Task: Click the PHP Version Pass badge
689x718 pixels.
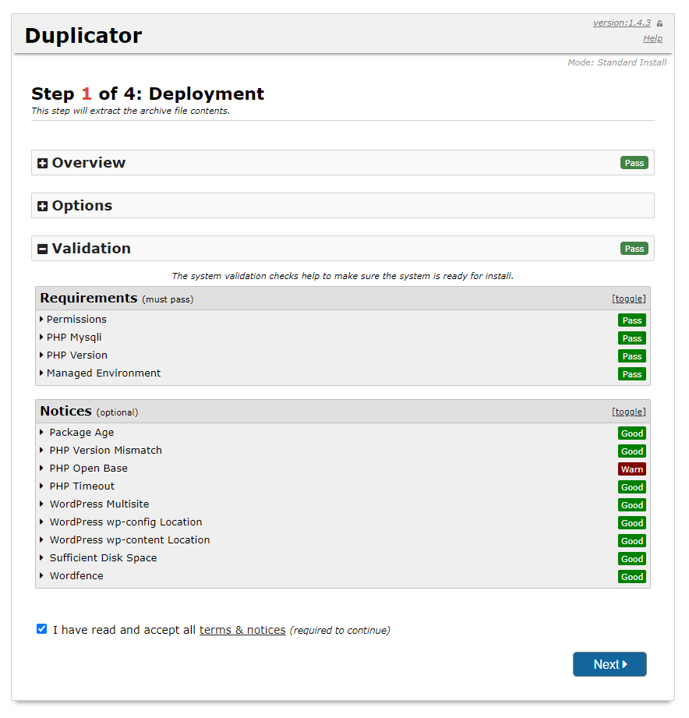Action: [x=632, y=355]
